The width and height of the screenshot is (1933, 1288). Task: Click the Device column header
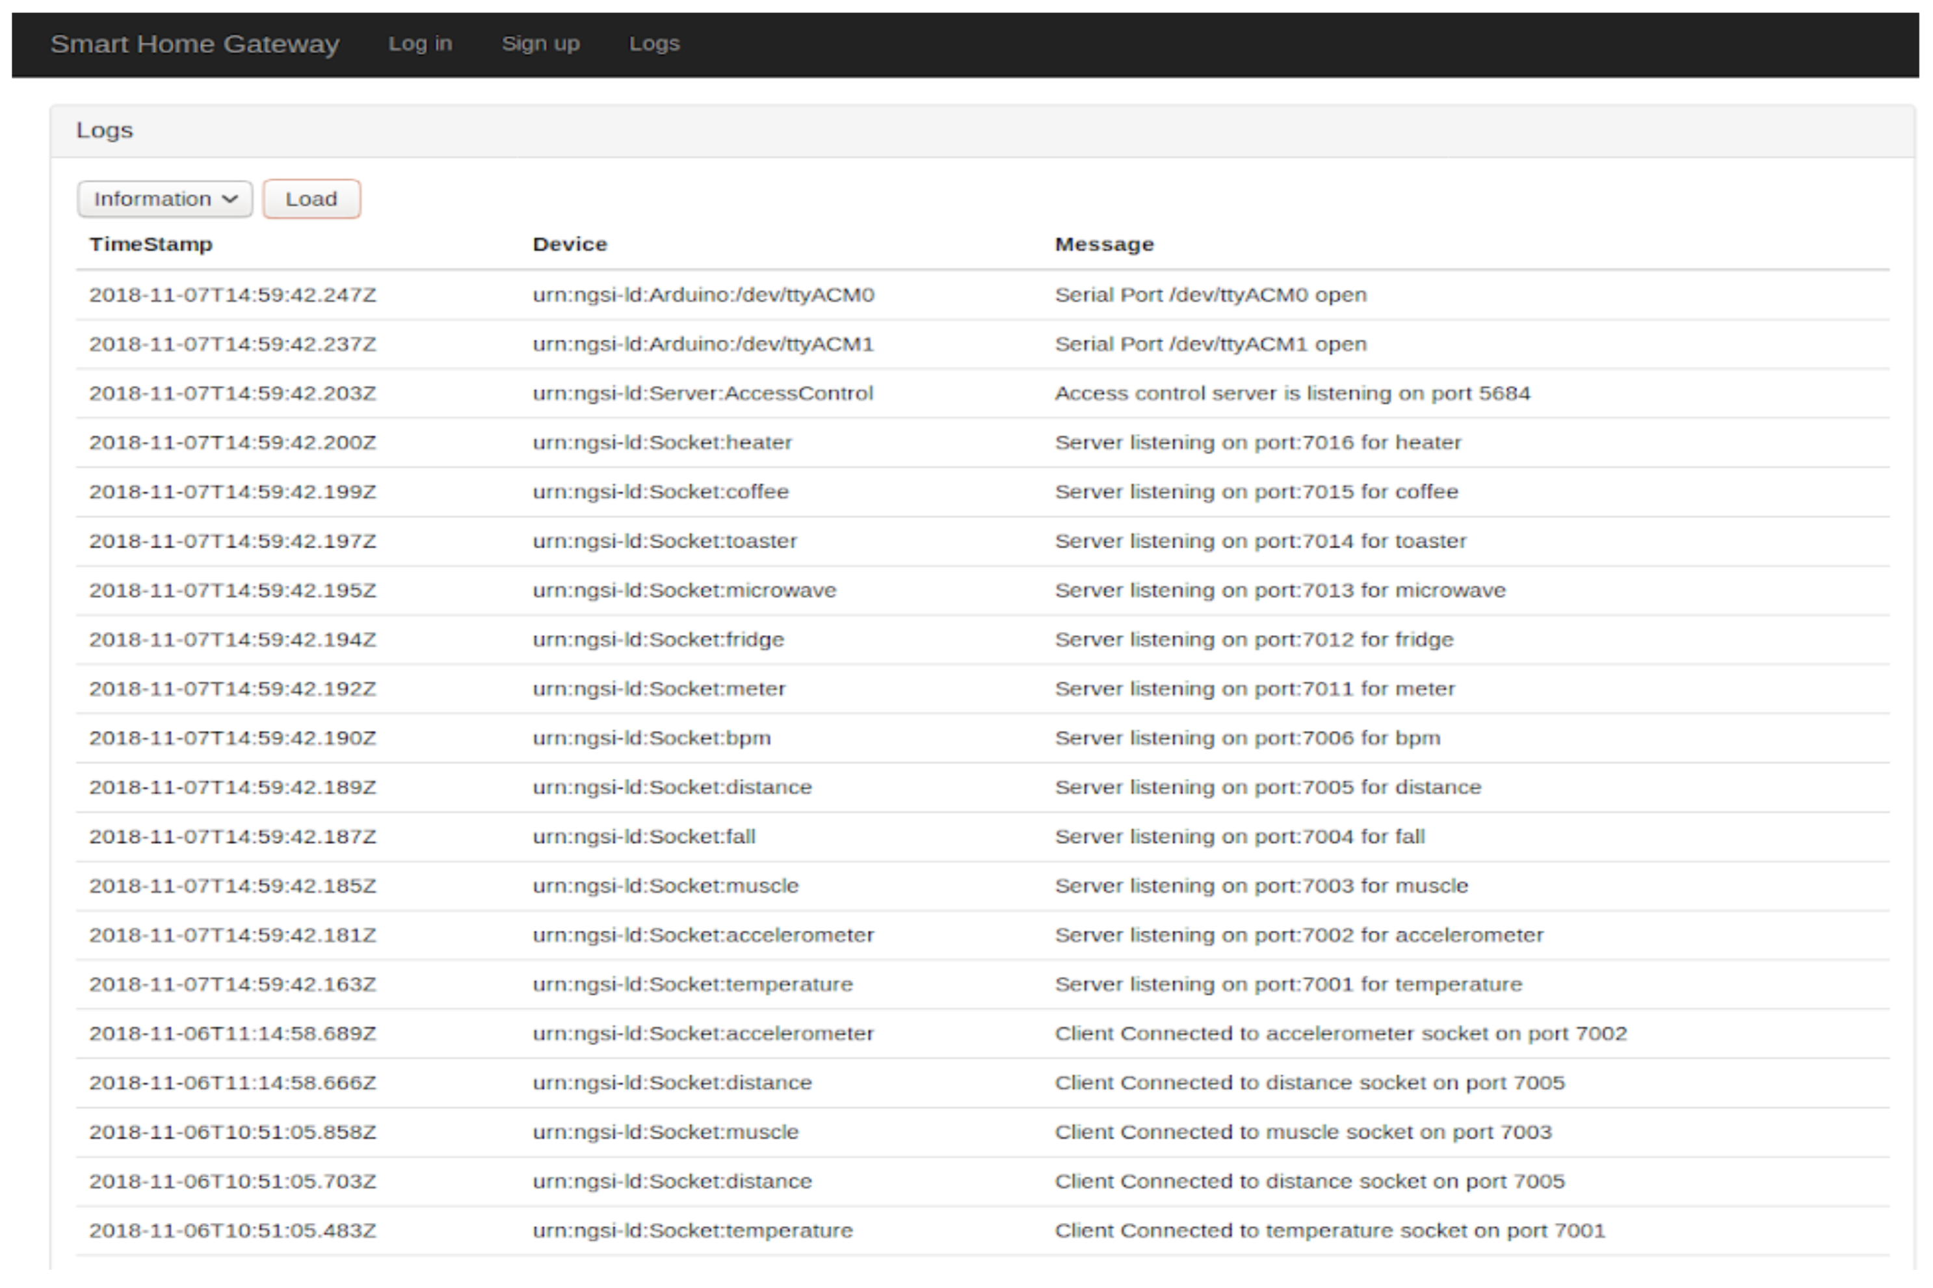(x=570, y=244)
